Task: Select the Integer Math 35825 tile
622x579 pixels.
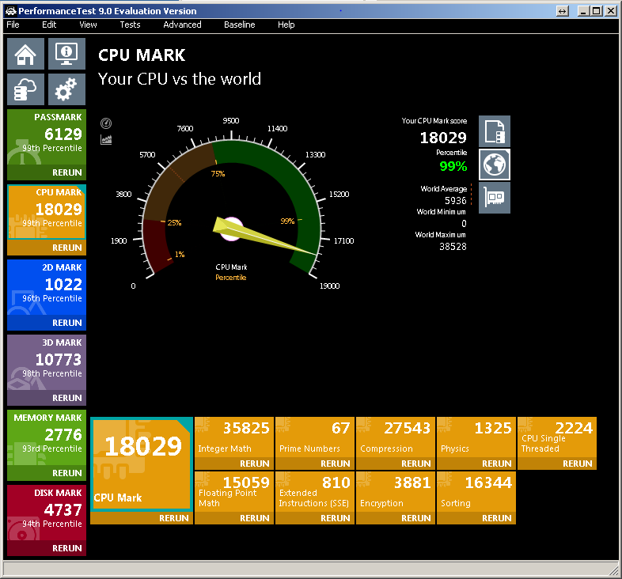Action: coord(234,437)
